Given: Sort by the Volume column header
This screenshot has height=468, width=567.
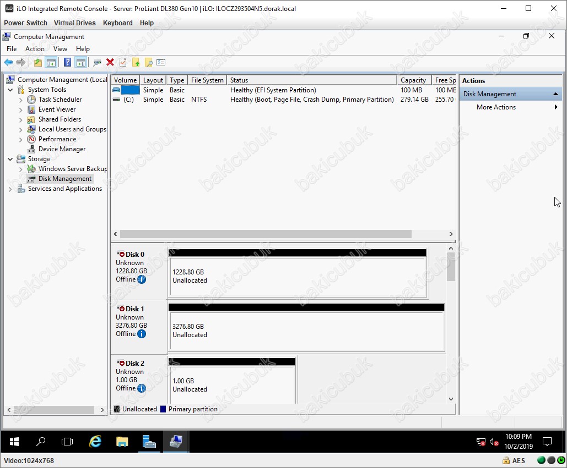Looking at the screenshot, I should pos(125,80).
